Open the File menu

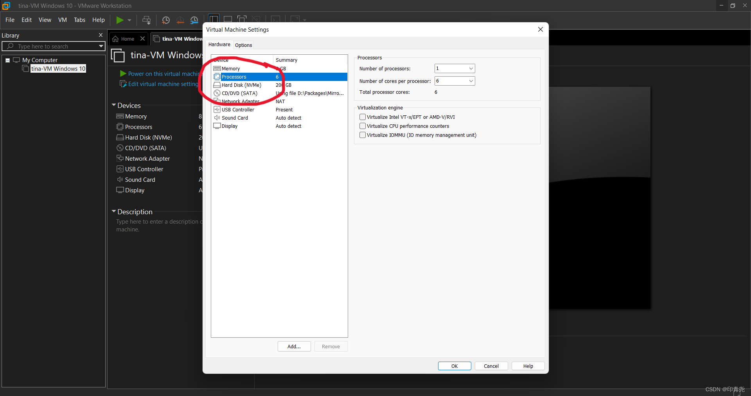click(x=10, y=20)
